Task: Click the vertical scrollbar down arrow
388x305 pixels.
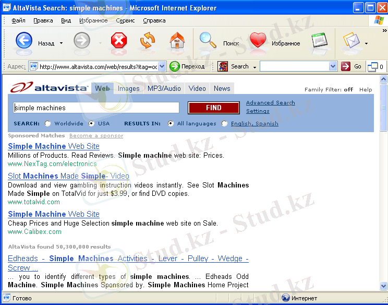Action: (383, 286)
